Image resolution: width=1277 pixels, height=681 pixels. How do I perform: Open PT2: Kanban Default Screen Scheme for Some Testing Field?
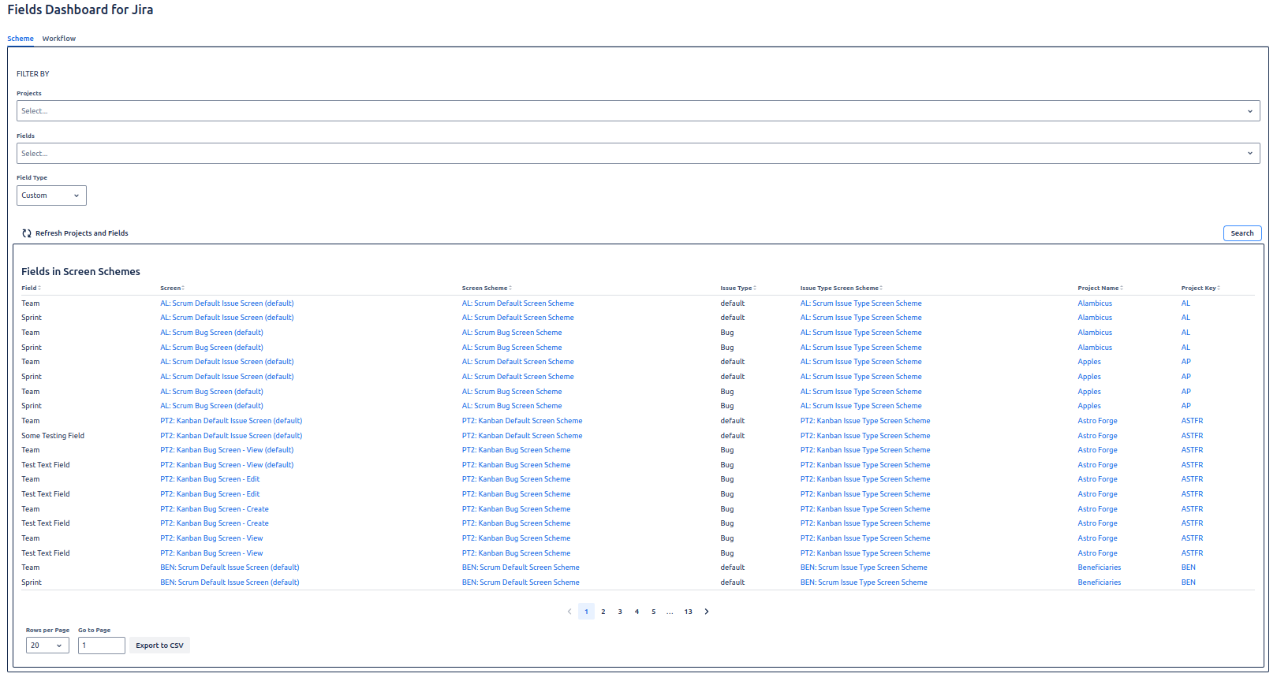point(522,436)
